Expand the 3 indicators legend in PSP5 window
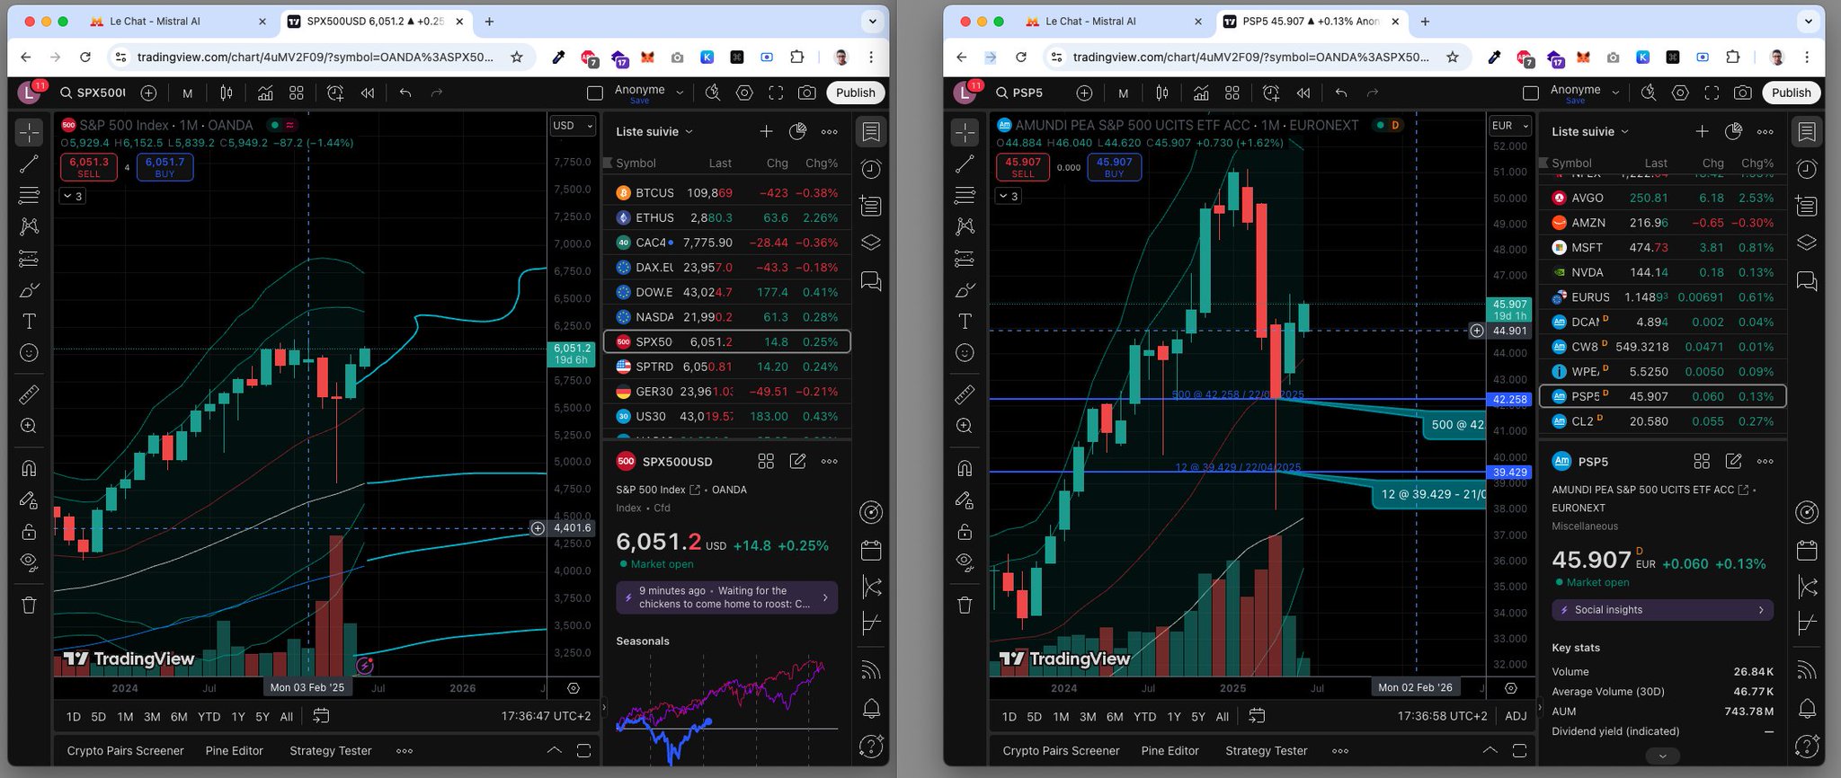1841x778 pixels. (1008, 196)
